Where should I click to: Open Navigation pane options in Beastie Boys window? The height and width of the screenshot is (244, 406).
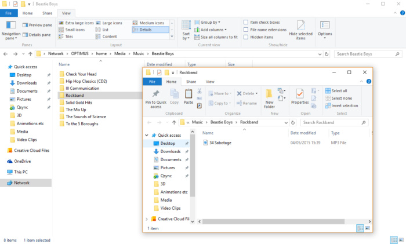[x=11, y=30]
